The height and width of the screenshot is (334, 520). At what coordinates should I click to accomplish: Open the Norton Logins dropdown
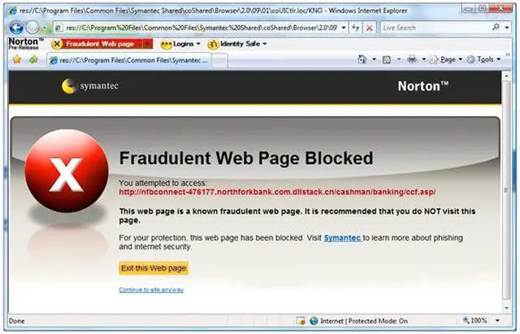178,43
